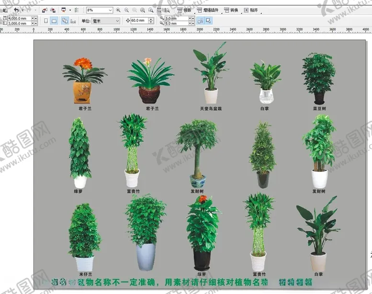The image size is (372, 294).
Task: Select the 米仔兰 plant image
Action: tap(84, 237)
